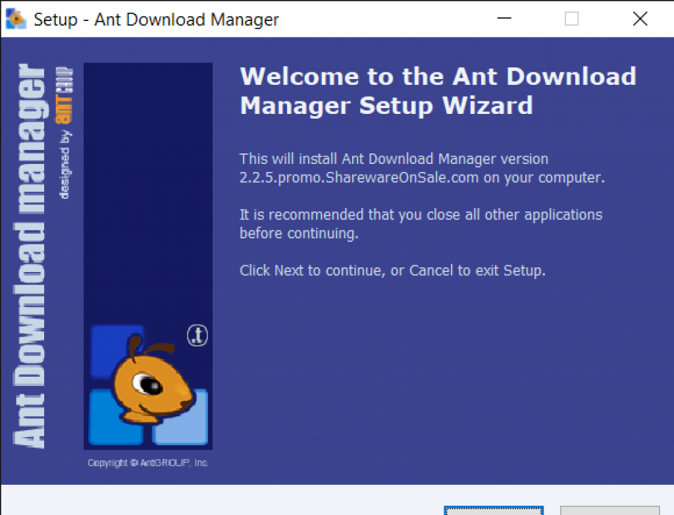The image size is (674, 515).
Task: Click the 'Click Next to continue' instruction text
Action: pyautogui.click(x=392, y=271)
